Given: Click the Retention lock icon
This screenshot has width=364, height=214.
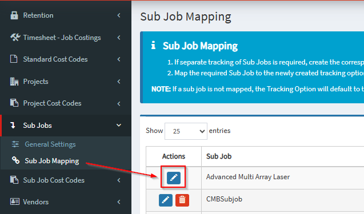Looking at the screenshot, I should click(14, 15).
